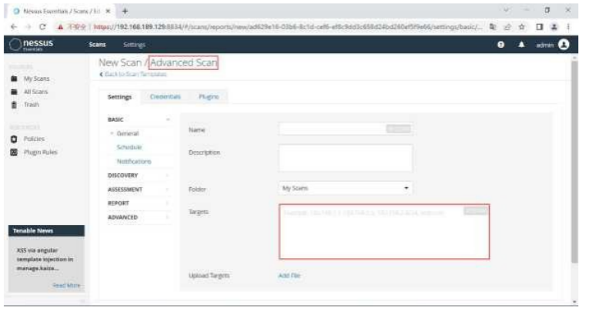Open the Settings menu in top bar

[134, 45]
